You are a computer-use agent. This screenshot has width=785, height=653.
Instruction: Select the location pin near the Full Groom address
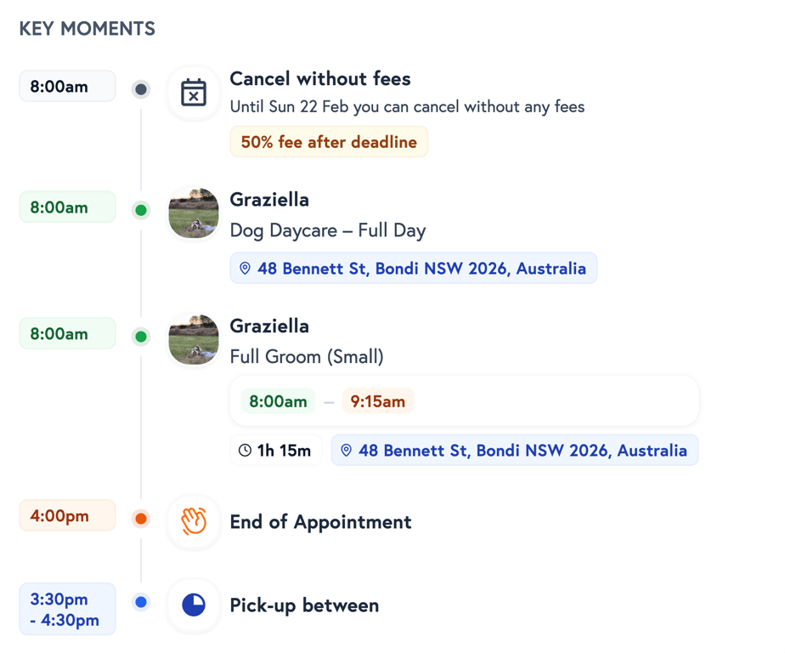coord(345,450)
